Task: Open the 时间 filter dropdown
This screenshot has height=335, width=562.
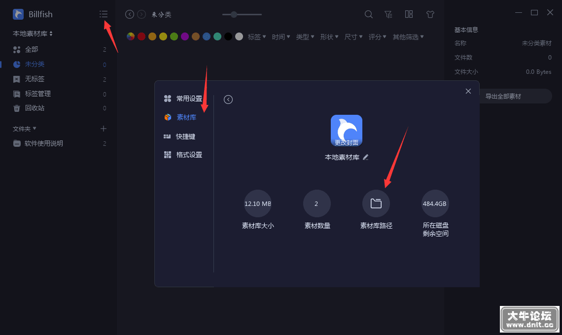Action: point(281,37)
